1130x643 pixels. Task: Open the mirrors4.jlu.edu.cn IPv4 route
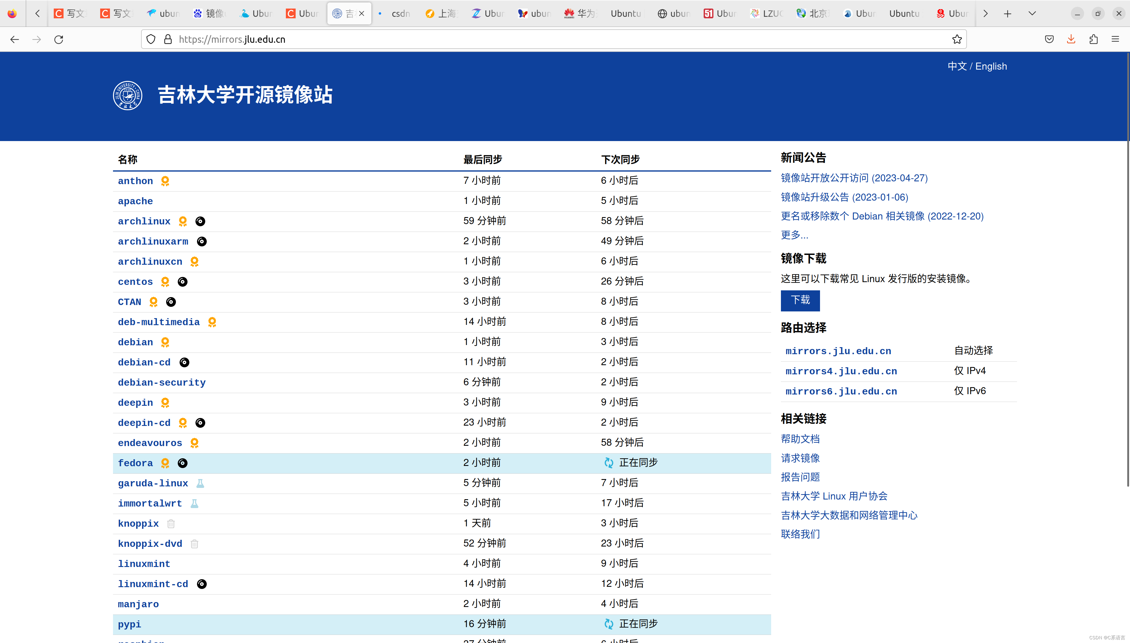(841, 371)
